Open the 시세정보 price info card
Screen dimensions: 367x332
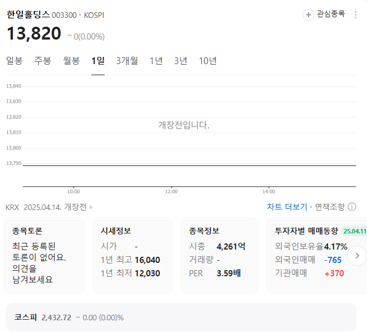133,256
